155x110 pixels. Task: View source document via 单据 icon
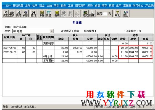(x=42, y=14)
